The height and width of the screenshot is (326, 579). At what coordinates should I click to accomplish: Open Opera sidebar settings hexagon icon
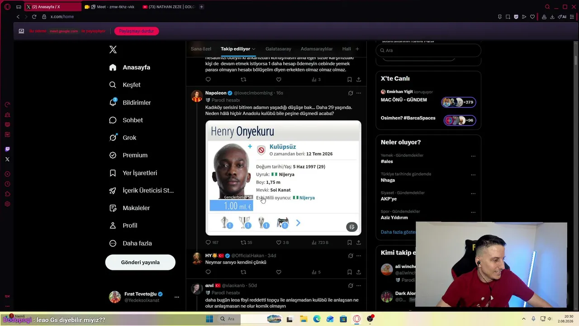(x=7, y=204)
